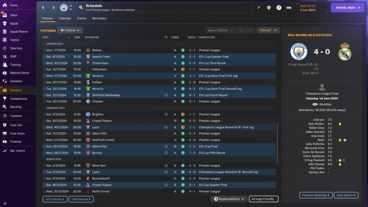Open Previous Meetings for Real Madrid

(316, 195)
